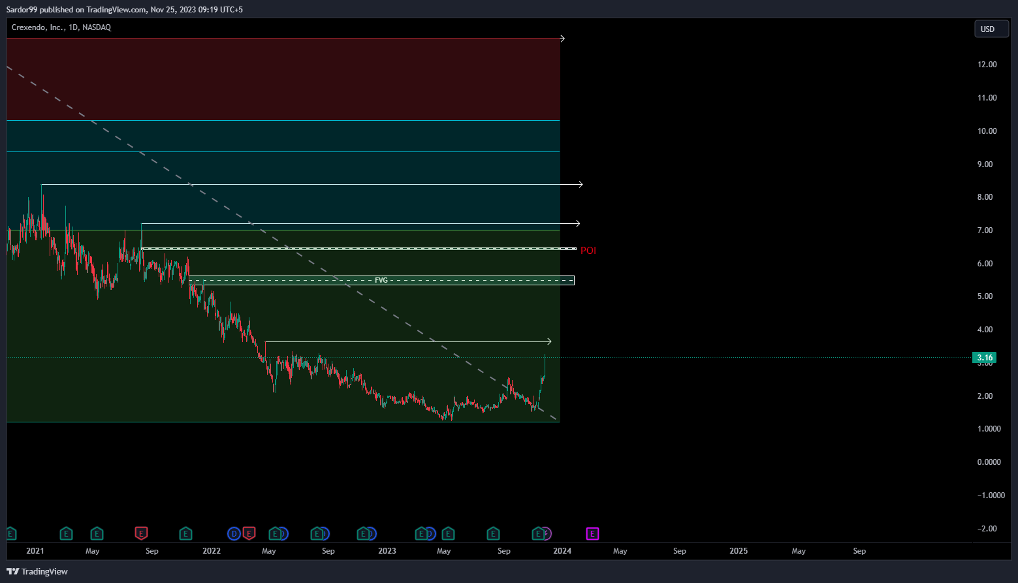Click the 1.0000 price axis label
Screen dimensions: 1018x583
[x=989, y=429]
